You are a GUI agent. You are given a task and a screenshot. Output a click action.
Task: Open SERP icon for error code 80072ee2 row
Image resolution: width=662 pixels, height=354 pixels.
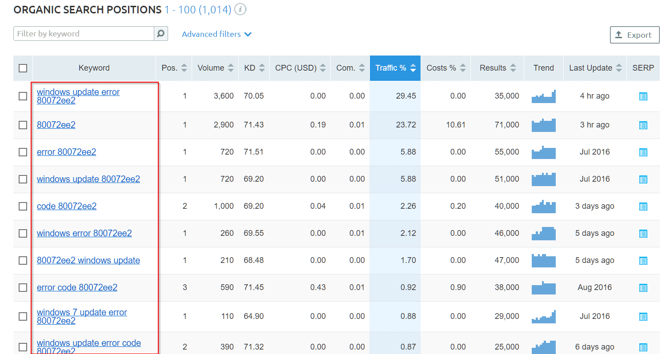point(643,288)
